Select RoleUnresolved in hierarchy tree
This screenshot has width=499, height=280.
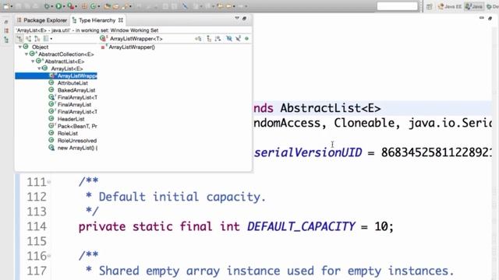tap(77, 141)
